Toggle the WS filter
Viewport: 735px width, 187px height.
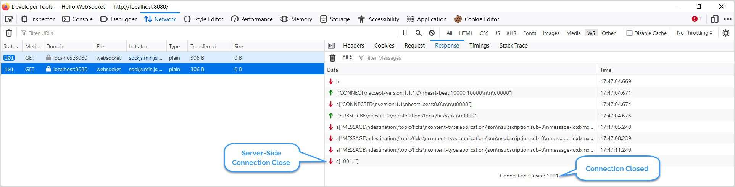coord(591,33)
